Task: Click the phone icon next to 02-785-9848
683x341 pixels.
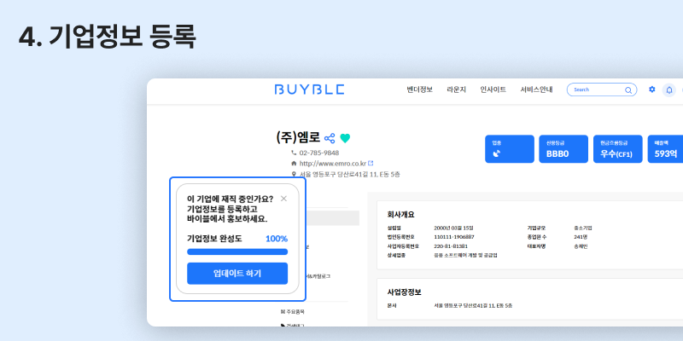Action: (294, 153)
